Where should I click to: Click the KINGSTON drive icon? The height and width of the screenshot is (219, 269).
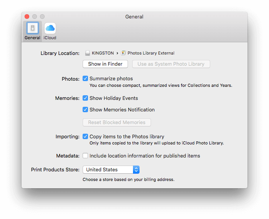coord(87,53)
